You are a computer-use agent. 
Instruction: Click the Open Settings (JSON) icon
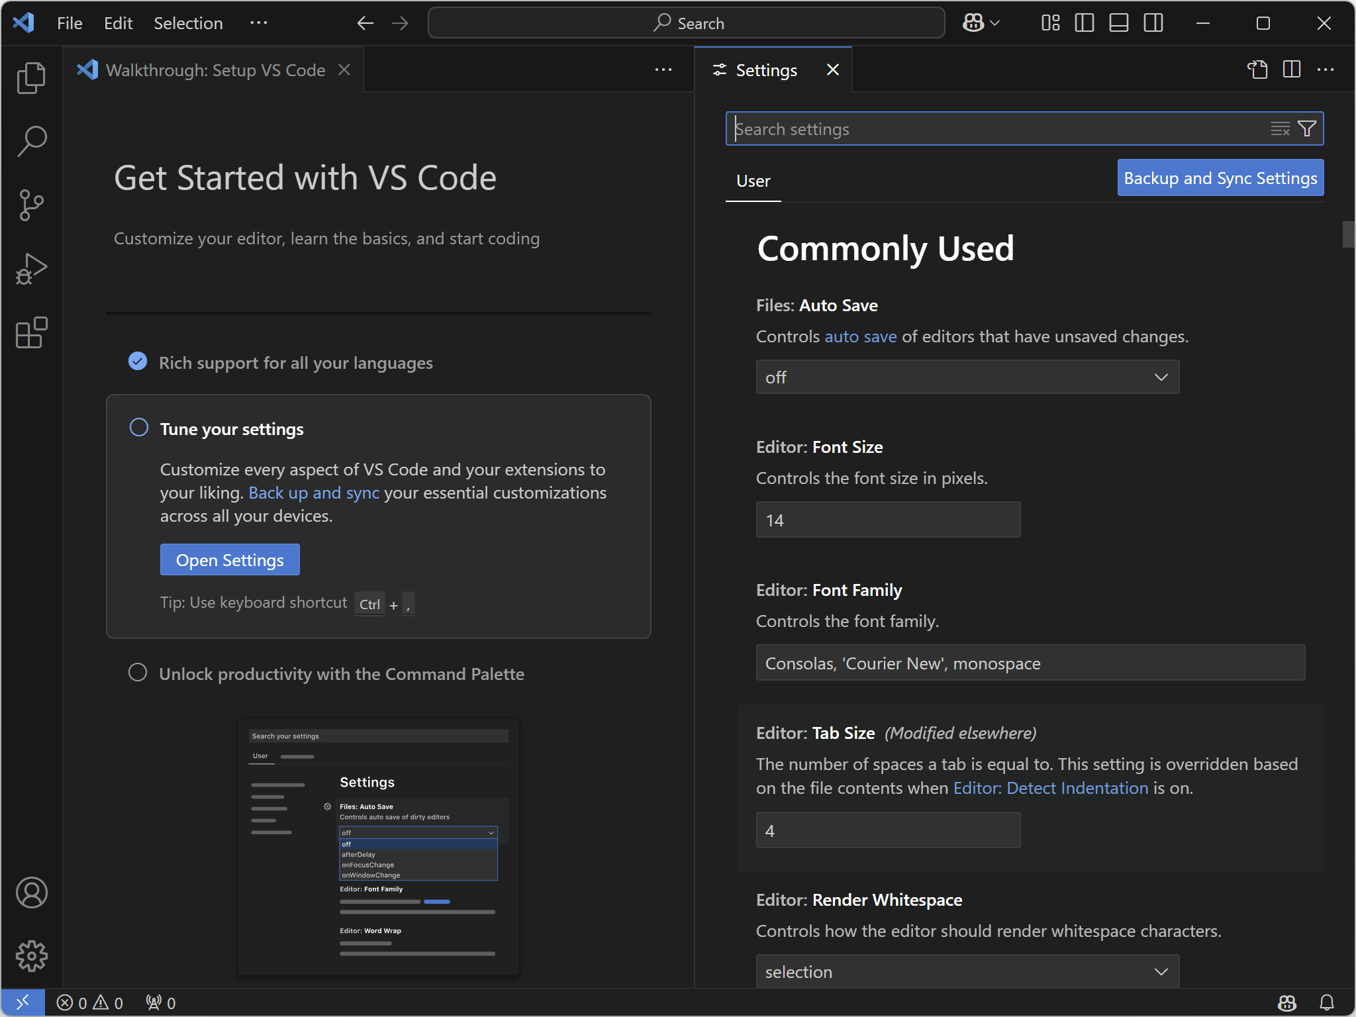1257,70
